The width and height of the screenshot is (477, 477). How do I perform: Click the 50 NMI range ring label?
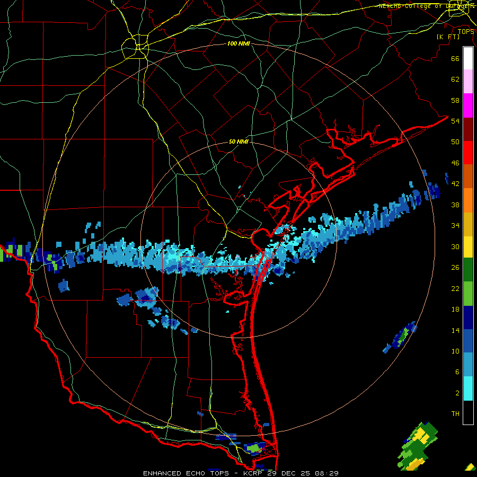238,142
